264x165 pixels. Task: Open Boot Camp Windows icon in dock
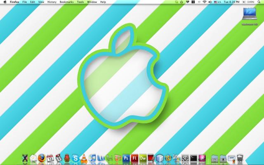(177, 158)
